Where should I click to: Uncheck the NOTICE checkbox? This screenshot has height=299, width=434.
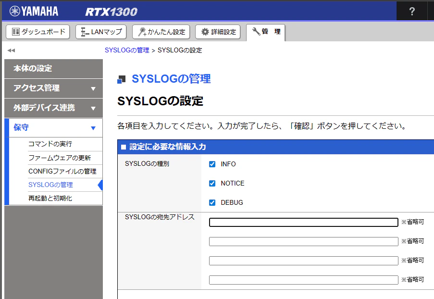(x=212, y=184)
